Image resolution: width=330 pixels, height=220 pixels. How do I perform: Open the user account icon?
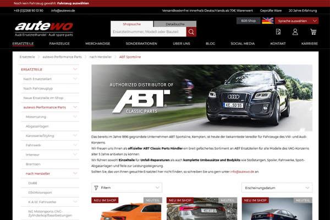click(x=295, y=32)
